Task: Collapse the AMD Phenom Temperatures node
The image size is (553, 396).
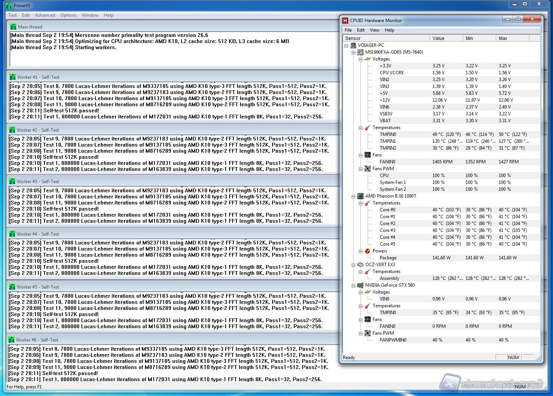Action: pos(360,203)
